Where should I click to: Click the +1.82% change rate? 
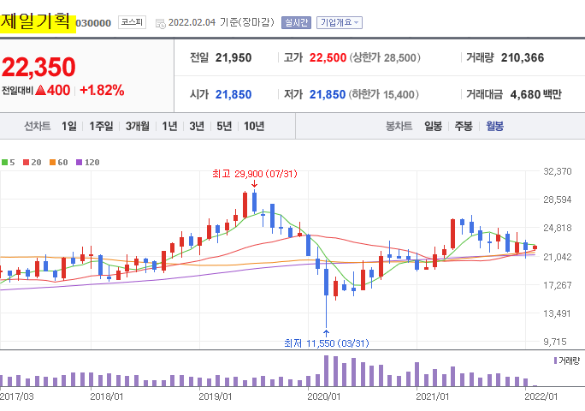click(x=102, y=91)
